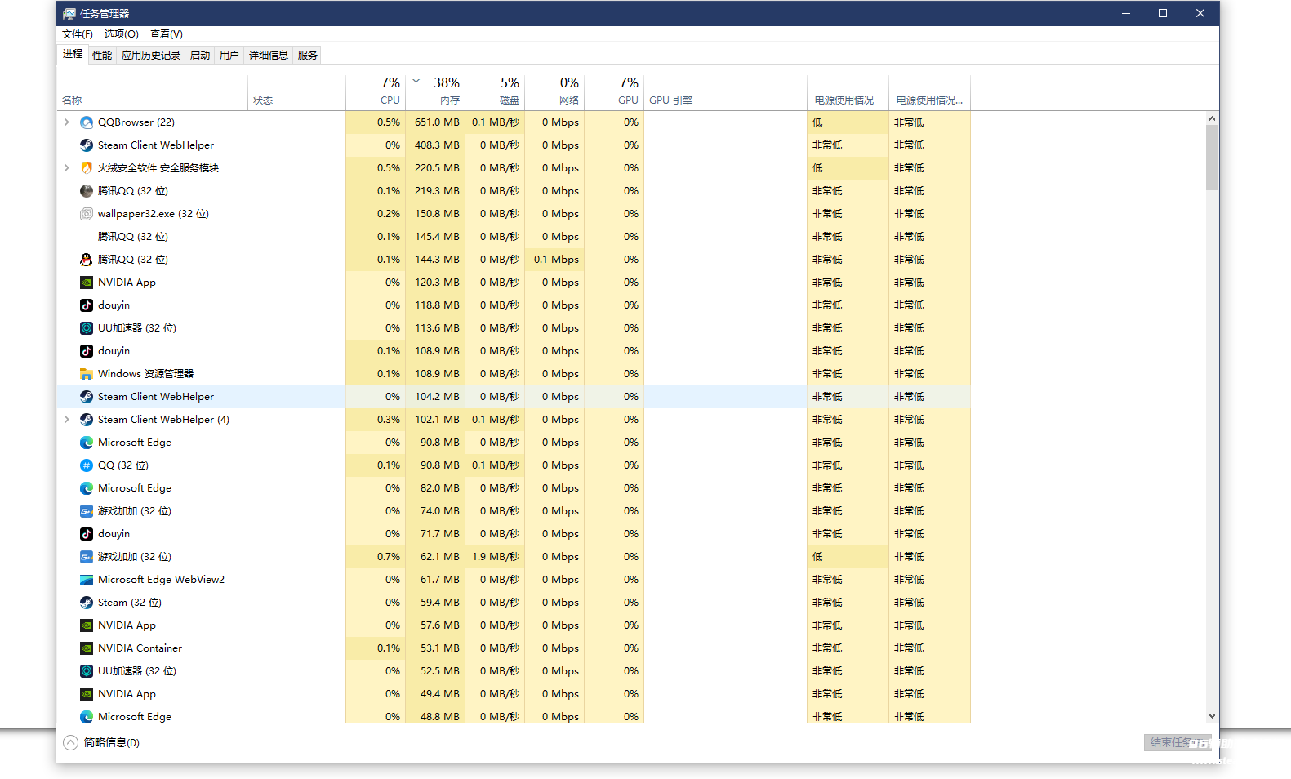Click the Microsoft Edge WebView2 icon
Screen dimensions: 1291x779
point(87,580)
